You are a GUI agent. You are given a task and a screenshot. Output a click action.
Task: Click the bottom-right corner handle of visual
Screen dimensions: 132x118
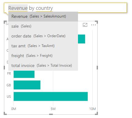(x=97, y=113)
